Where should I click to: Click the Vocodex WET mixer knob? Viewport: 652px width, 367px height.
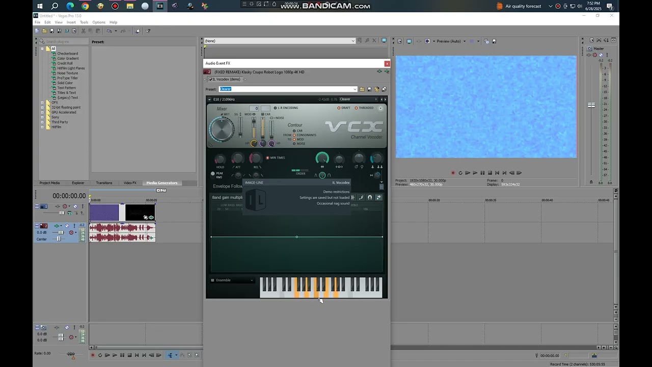click(221, 129)
